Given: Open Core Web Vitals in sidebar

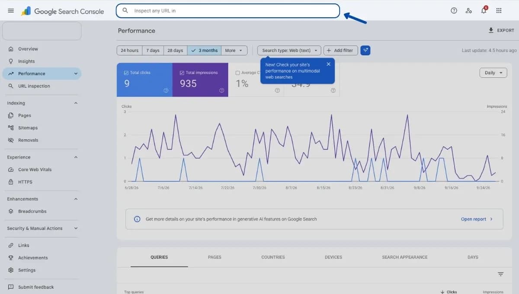Looking at the screenshot, I should click(35, 169).
